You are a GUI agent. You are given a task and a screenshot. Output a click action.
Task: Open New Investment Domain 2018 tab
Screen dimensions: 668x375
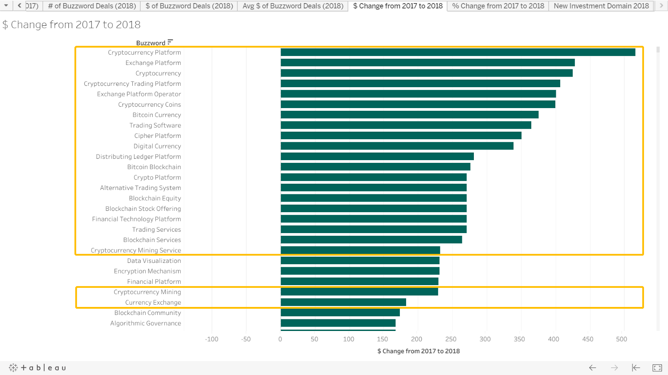pos(601,6)
